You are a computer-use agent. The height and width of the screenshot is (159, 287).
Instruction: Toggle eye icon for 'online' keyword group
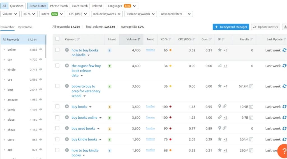(41, 49)
